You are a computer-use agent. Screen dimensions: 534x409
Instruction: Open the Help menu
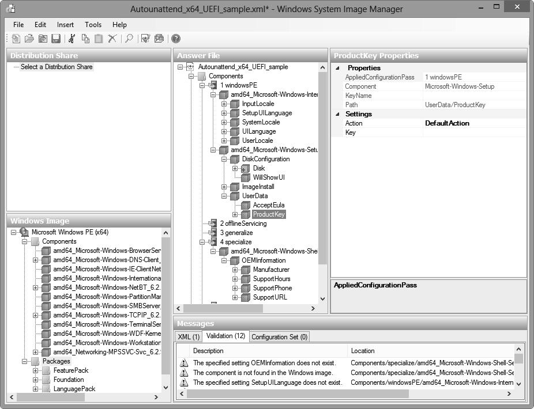(119, 25)
